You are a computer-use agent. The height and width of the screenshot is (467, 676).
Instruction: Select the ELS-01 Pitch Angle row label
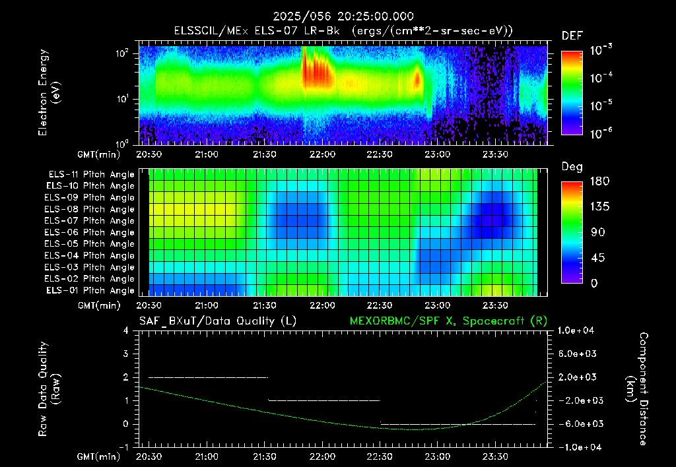(90, 290)
